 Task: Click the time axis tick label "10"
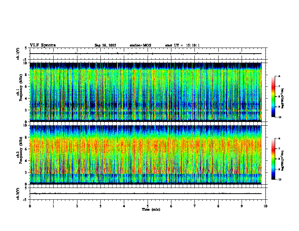(265, 206)
